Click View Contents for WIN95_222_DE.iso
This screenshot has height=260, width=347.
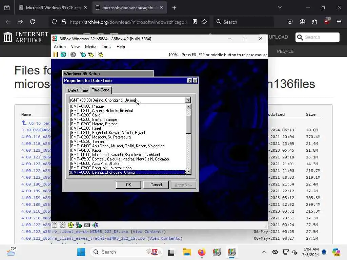148,232
